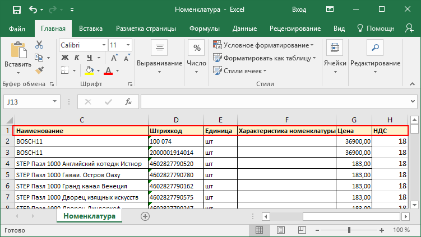Apply cell borders icon

click(64, 70)
